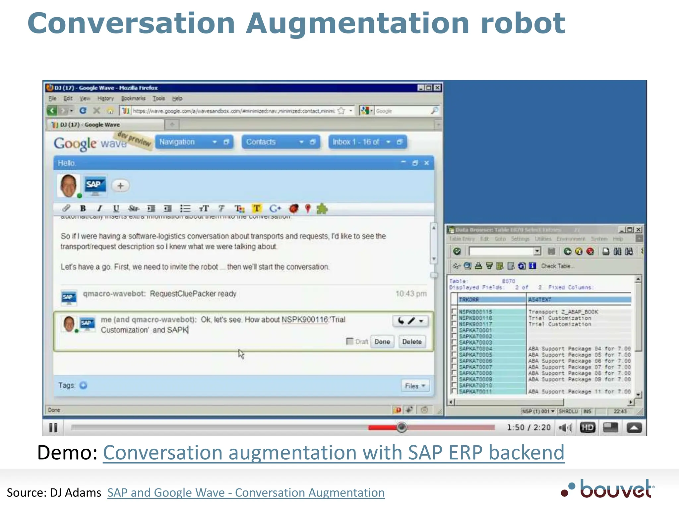This screenshot has height=509, width=679.
Task: Click the yellow text highlight icon
Action: (256, 208)
